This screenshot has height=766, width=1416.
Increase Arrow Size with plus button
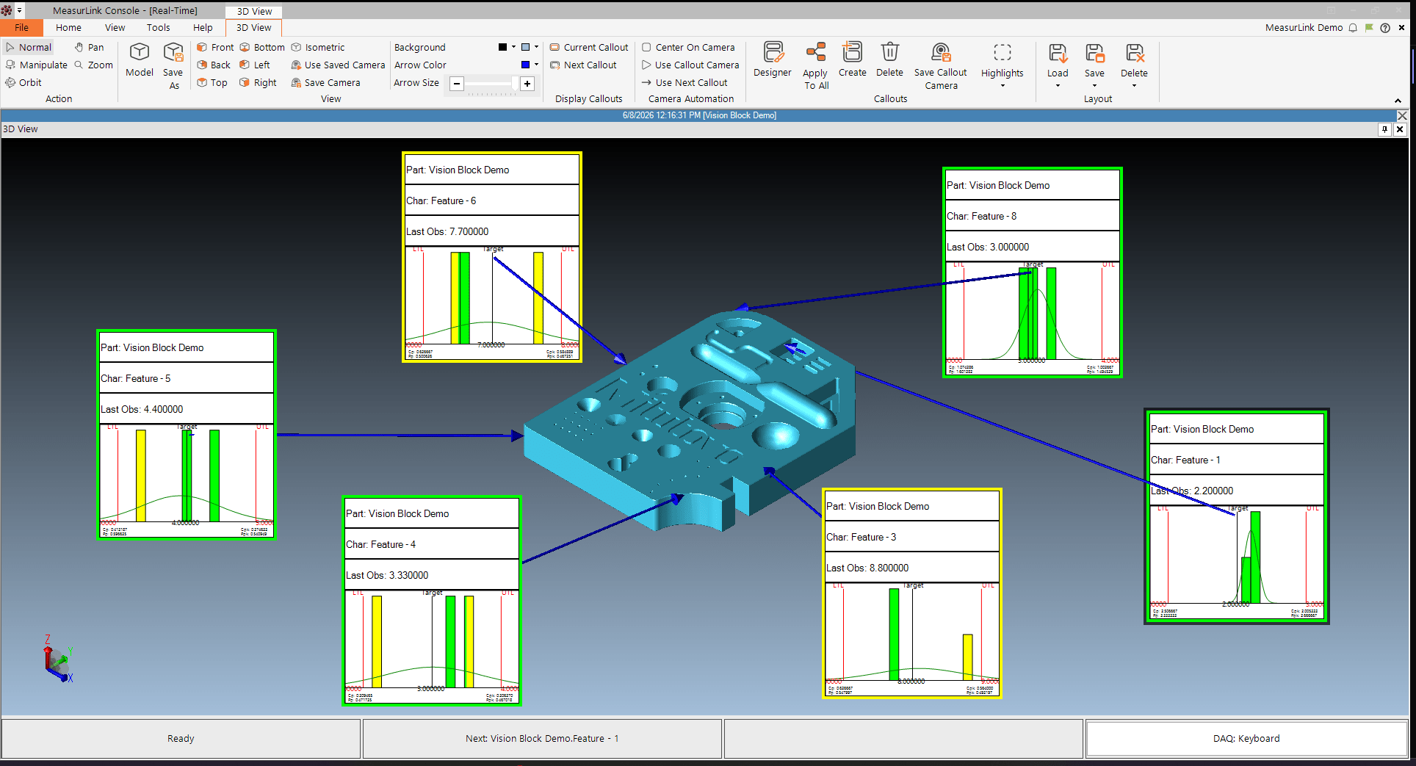pyautogui.click(x=527, y=83)
